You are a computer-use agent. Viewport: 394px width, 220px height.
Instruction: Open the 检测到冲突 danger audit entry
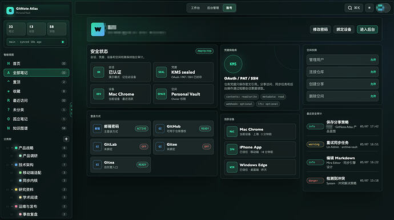point(343,181)
